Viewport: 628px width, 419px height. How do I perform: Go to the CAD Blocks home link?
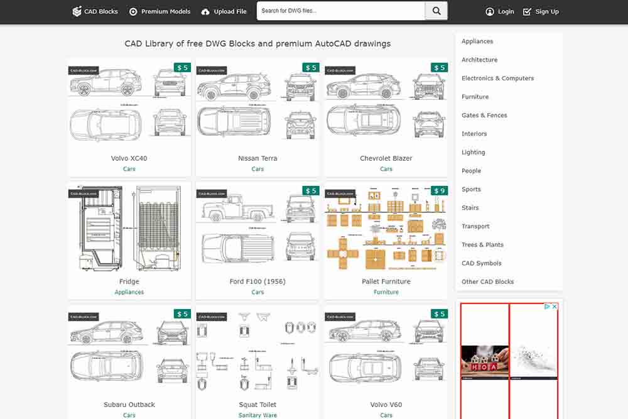pyautogui.click(x=95, y=11)
